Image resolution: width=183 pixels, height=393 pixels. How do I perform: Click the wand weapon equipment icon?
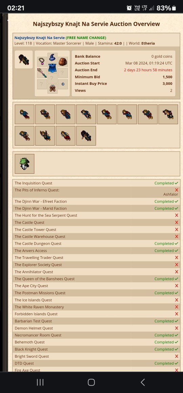(x=42, y=73)
